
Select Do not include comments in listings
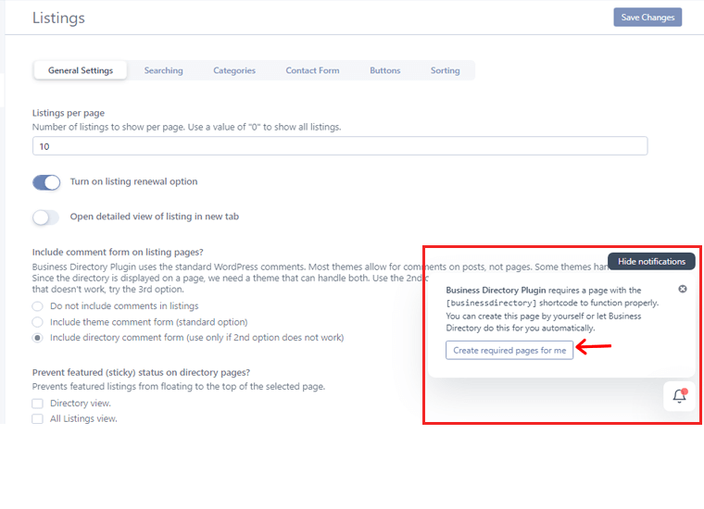38,306
